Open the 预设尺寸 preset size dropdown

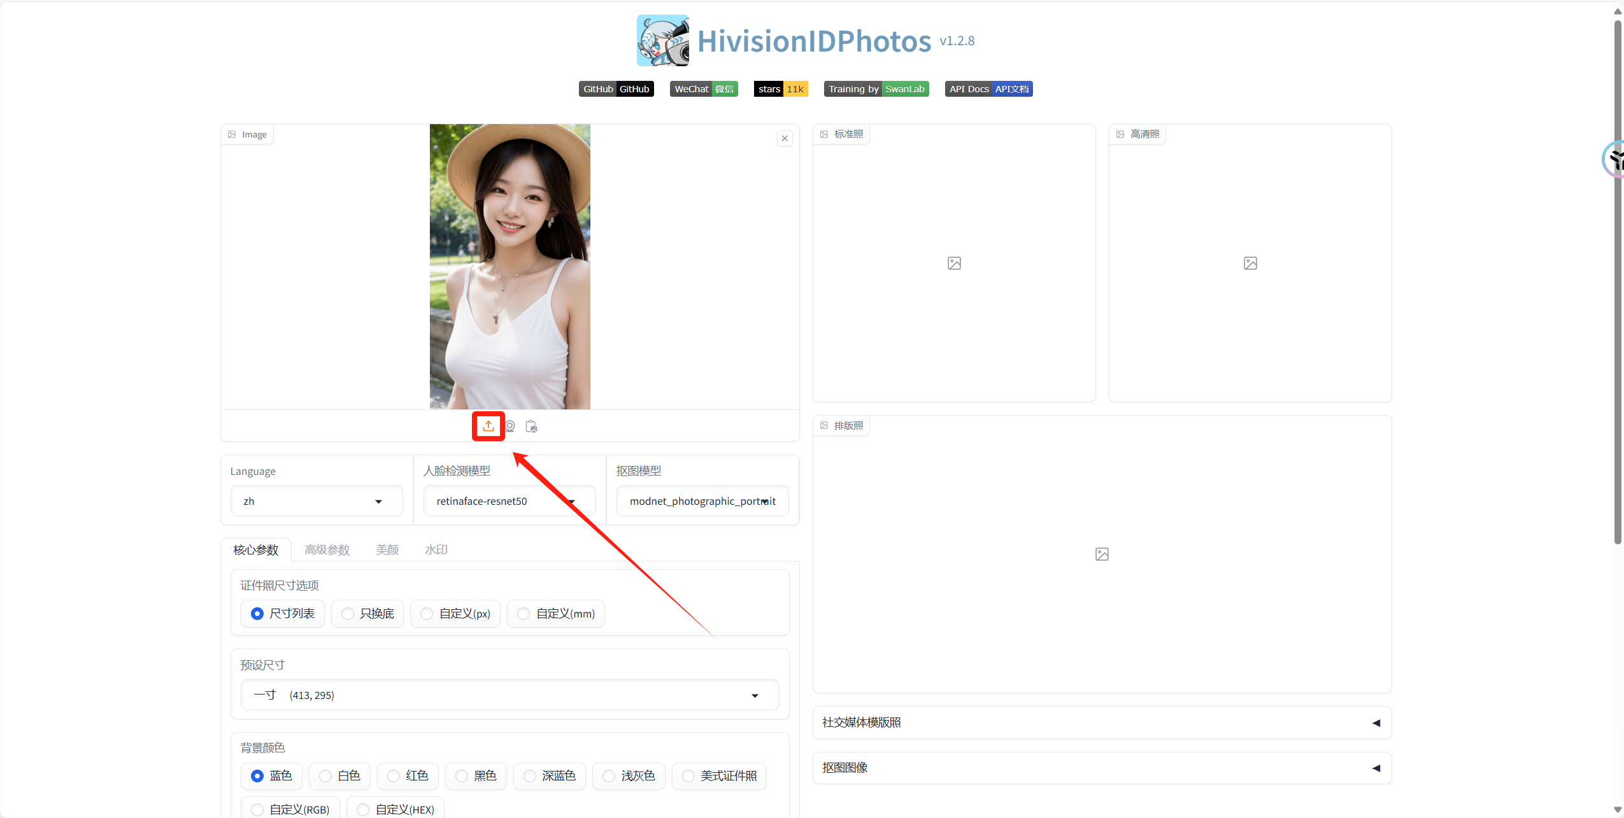(509, 695)
